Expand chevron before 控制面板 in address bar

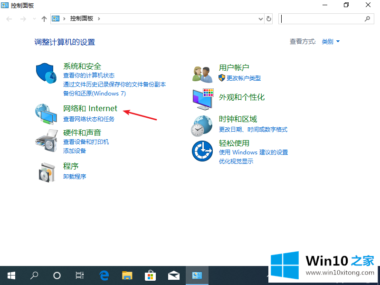click(64, 19)
